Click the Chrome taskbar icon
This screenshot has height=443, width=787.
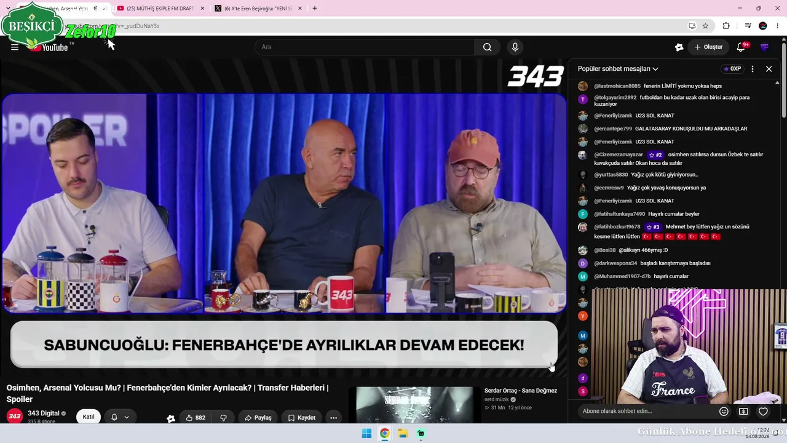click(x=384, y=434)
